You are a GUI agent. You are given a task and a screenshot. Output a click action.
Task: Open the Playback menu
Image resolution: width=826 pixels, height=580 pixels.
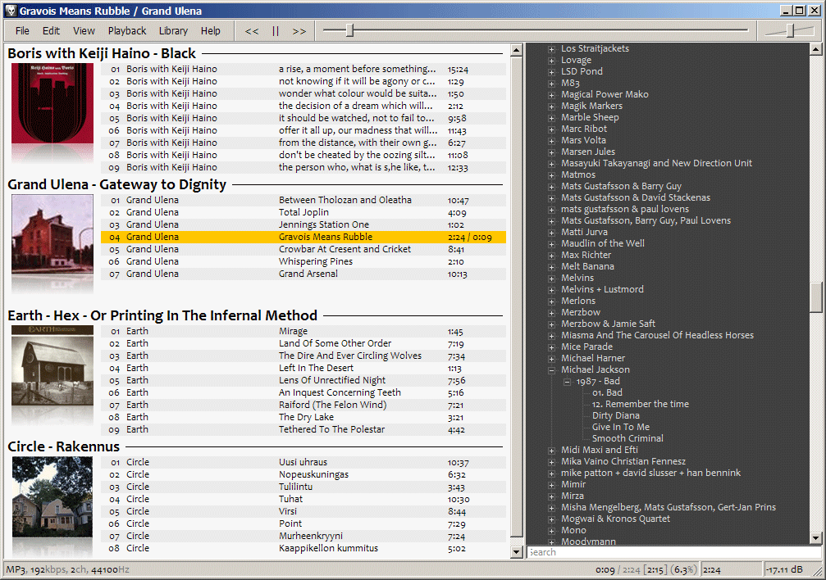(127, 31)
